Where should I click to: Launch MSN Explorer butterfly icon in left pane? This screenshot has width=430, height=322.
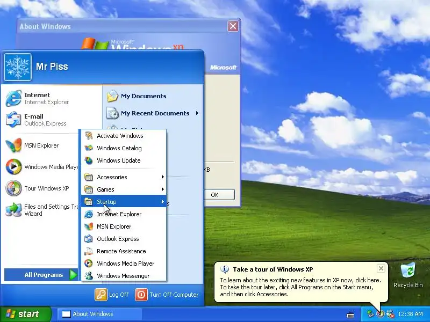point(13,145)
